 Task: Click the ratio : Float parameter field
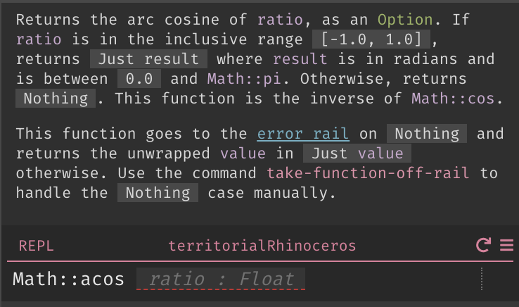pyautogui.click(x=221, y=279)
